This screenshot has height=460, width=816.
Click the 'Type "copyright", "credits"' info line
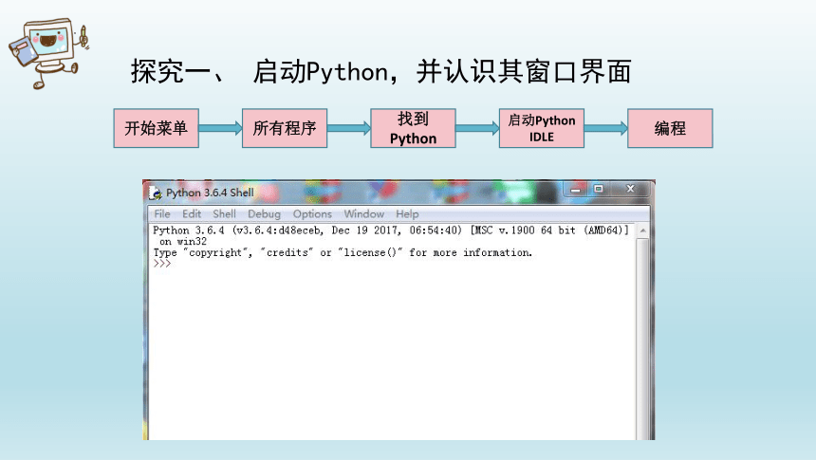[343, 252]
